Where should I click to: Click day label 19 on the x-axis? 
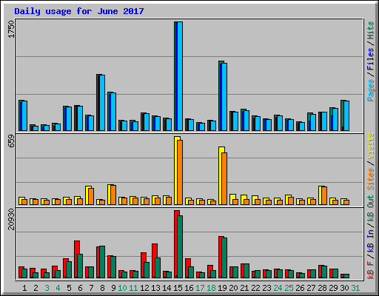222,288
